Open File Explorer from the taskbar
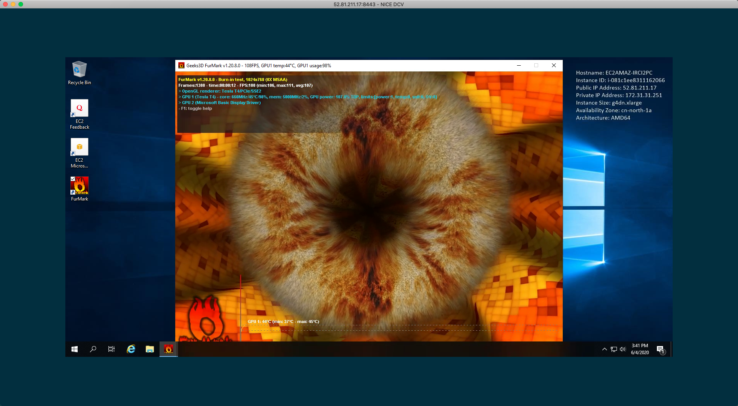This screenshot has height=406, width=738. (x=150, y=349)
